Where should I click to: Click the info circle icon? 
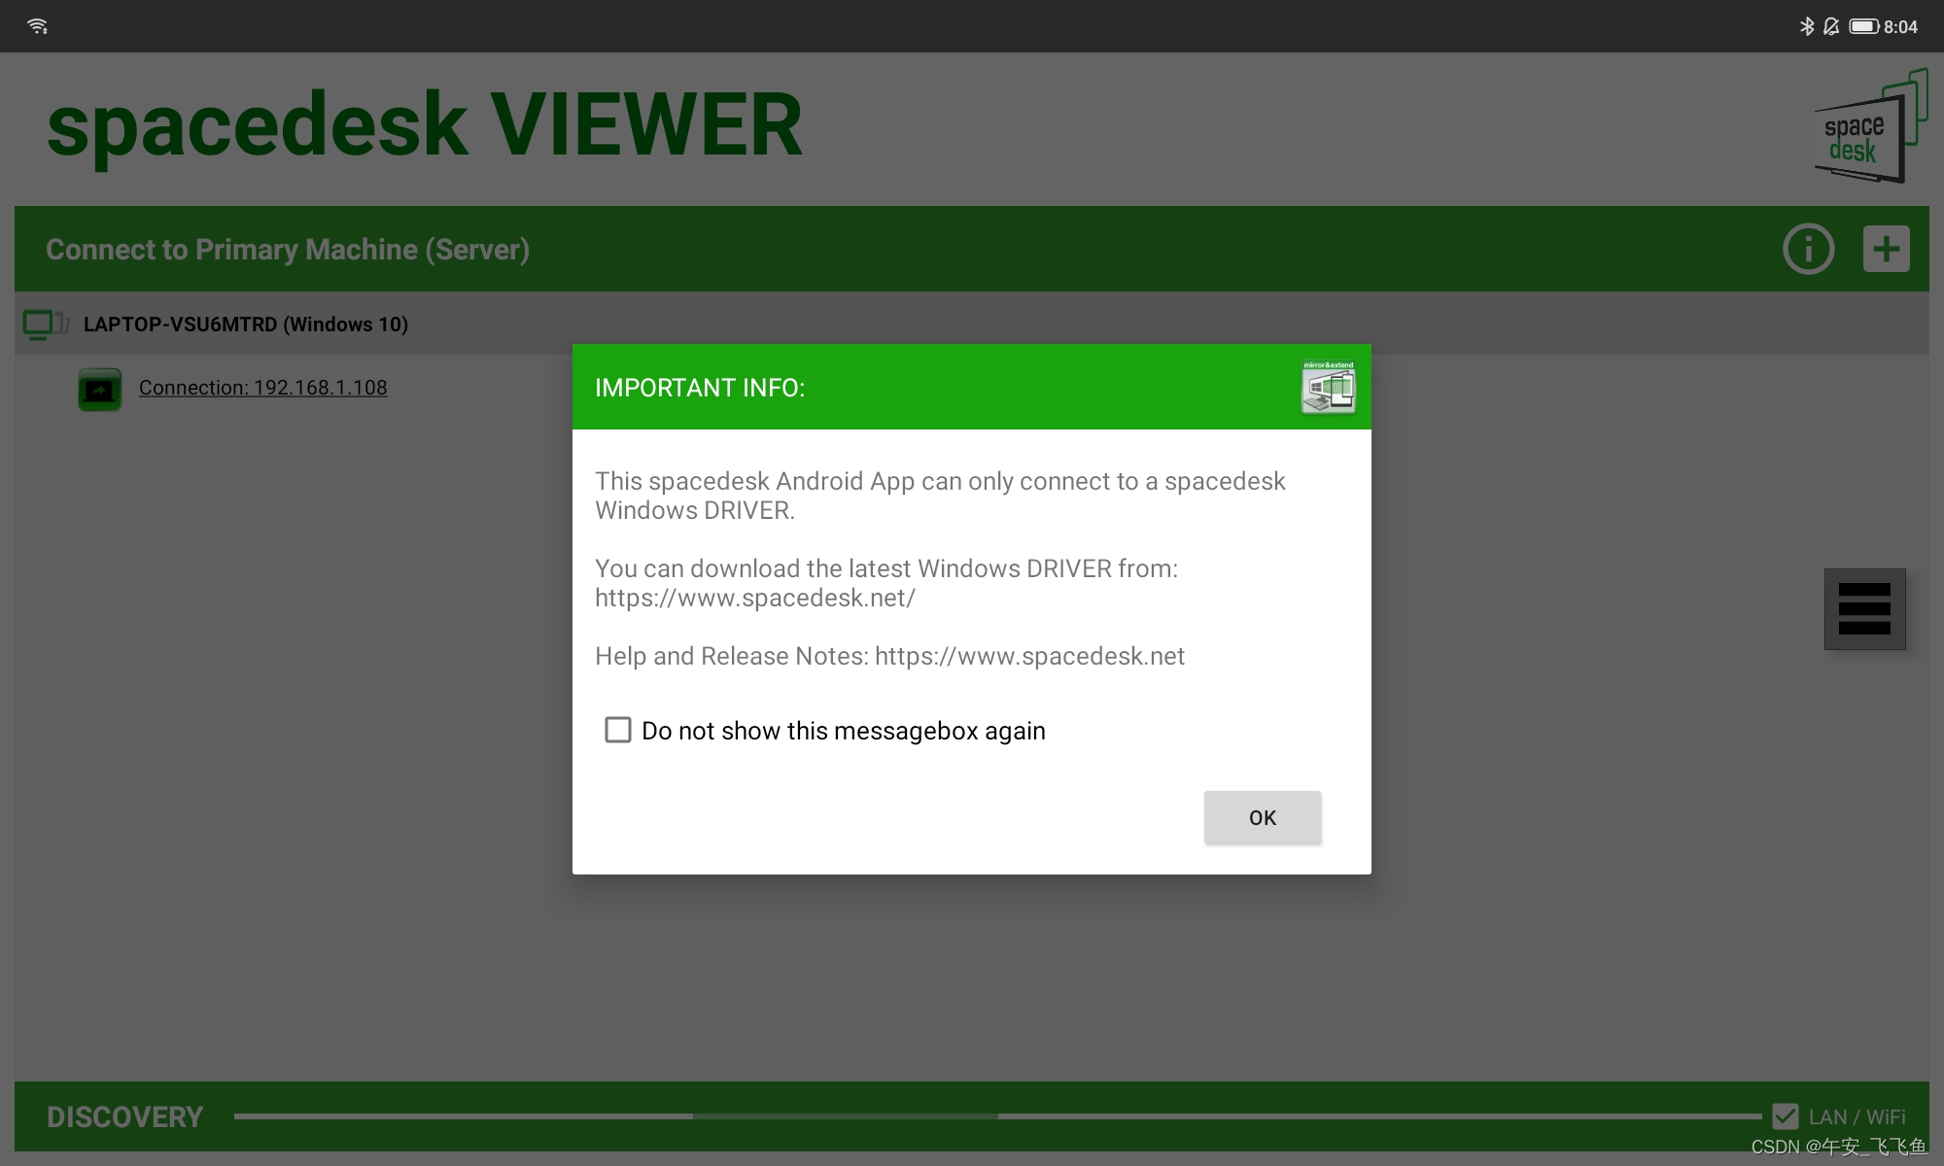click(x=1808, y=250)
